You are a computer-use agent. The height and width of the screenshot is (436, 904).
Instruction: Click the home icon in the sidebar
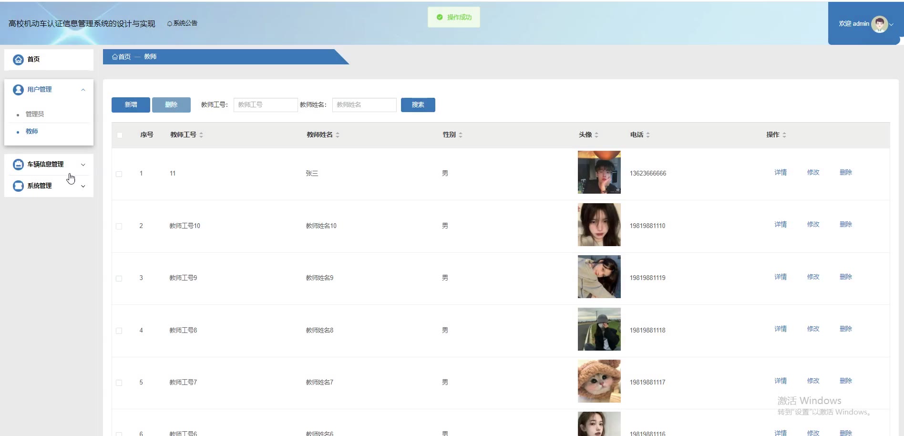tap(18, 60)
